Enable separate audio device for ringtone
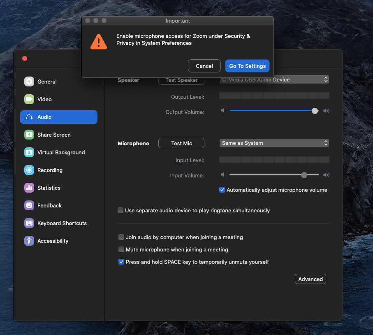Image resolution: width=373 pixels, height=335 pixels. click(120, 210)
